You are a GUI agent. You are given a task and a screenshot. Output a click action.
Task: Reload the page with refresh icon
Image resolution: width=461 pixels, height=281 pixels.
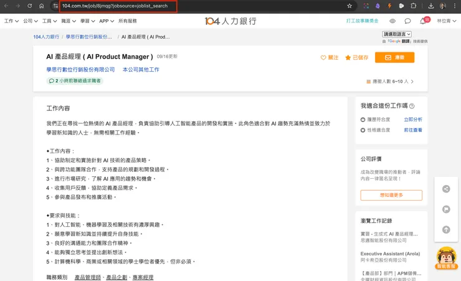pos(30,6)
